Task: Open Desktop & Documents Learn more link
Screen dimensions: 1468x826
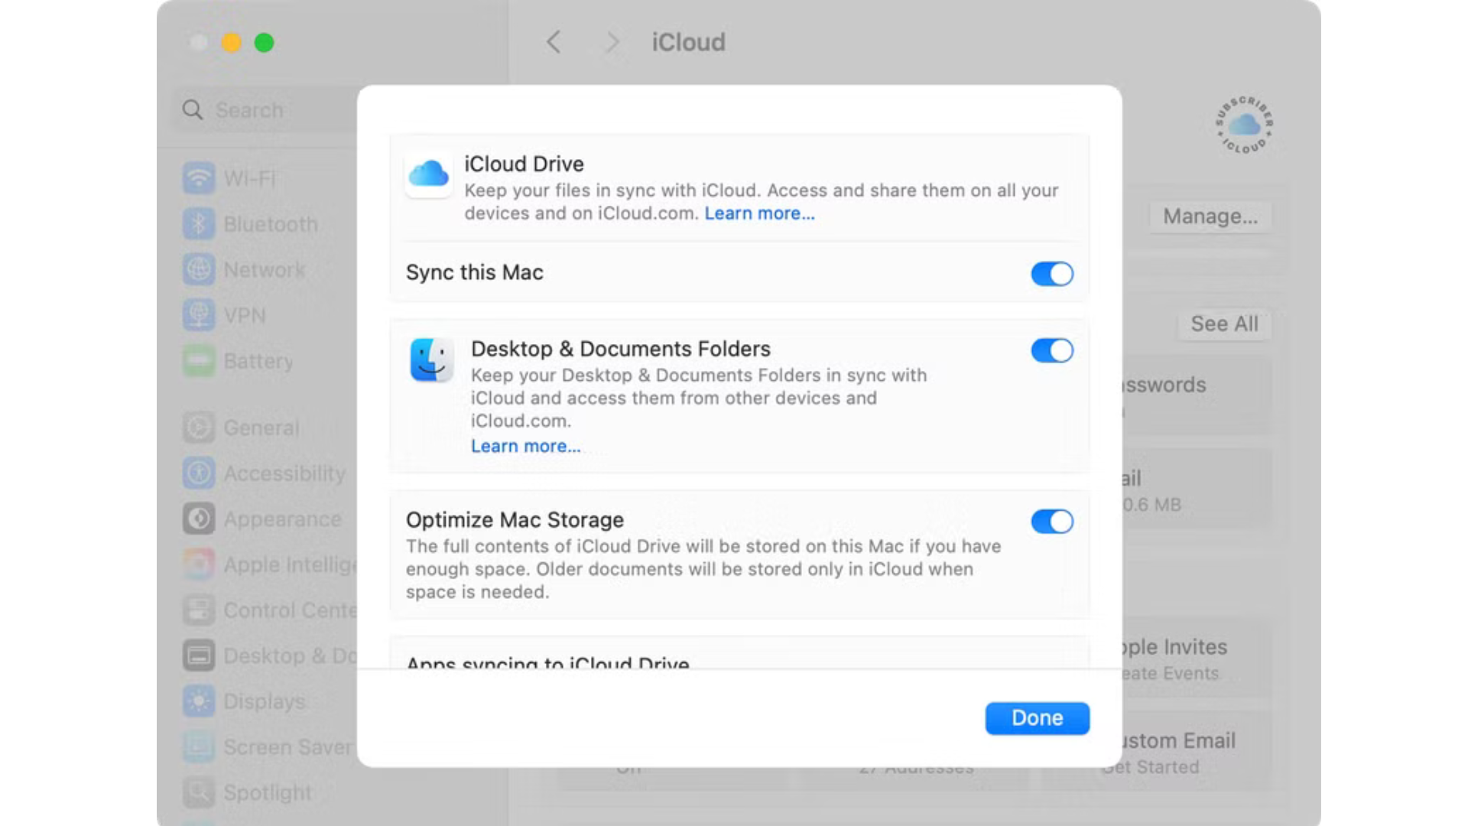Action: pos(525,447)
